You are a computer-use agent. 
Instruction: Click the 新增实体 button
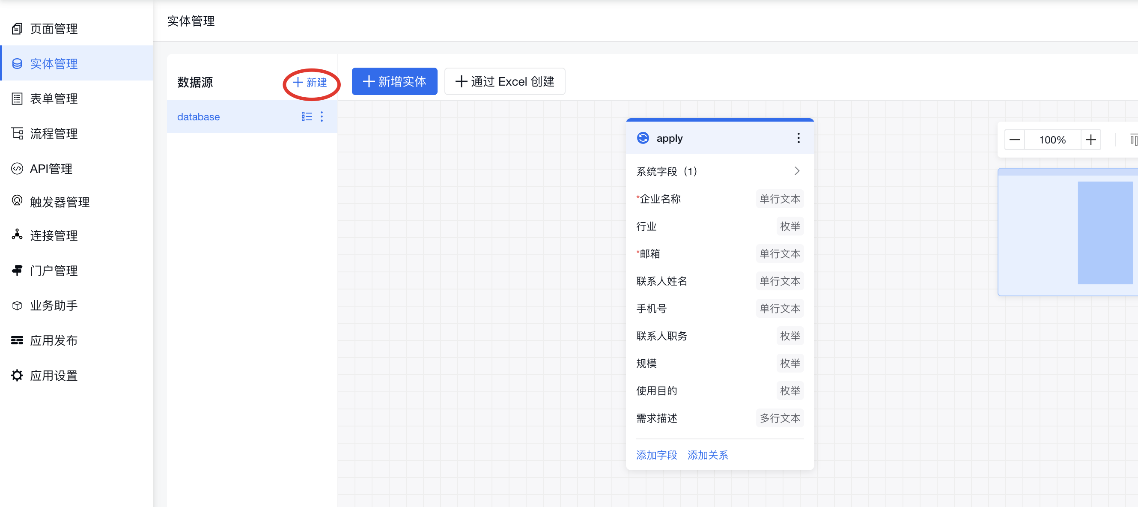[x=394, y=81]
